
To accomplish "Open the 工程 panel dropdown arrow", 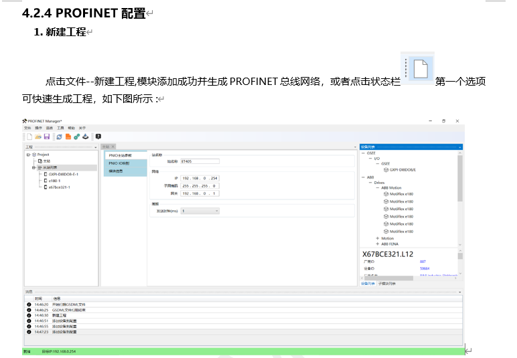I will point(96,147).
